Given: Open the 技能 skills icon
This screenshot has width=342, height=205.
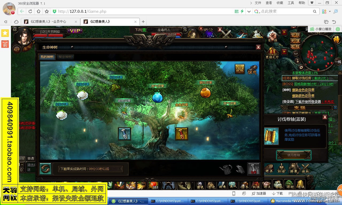Looking at the screenshot, I should [222, 185].
